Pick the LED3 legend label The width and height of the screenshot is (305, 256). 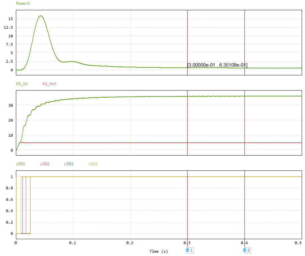tap(69, 164)
